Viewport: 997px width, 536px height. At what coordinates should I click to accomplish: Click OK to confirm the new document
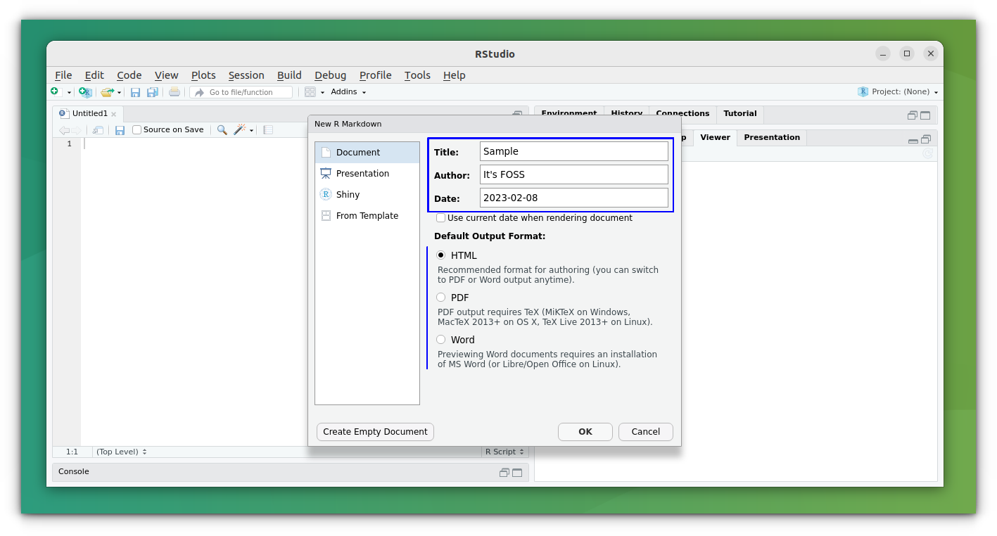tap(585, 432)
